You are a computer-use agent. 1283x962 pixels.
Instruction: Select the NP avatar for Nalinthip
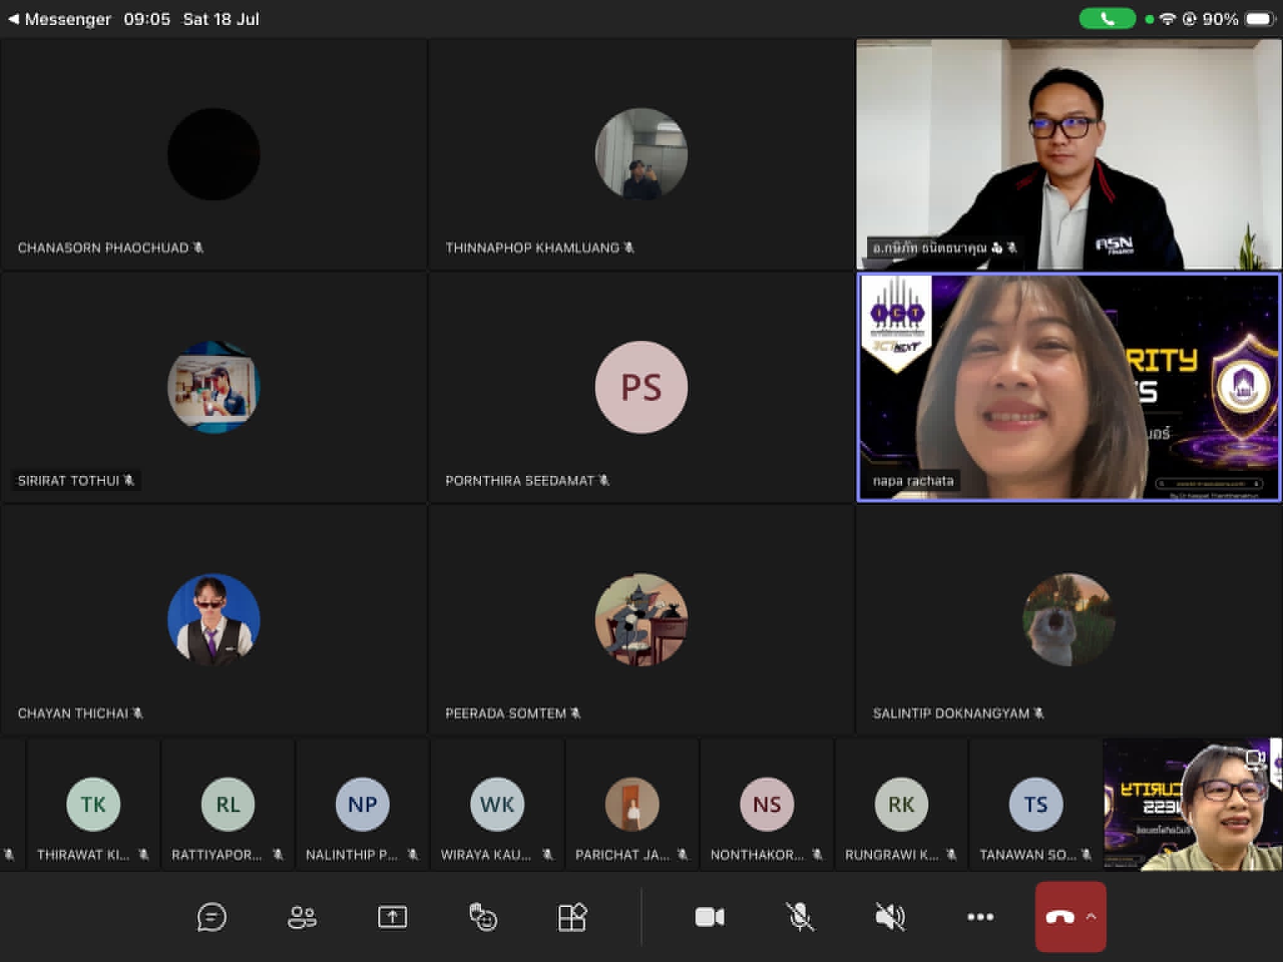coord(363,804)
